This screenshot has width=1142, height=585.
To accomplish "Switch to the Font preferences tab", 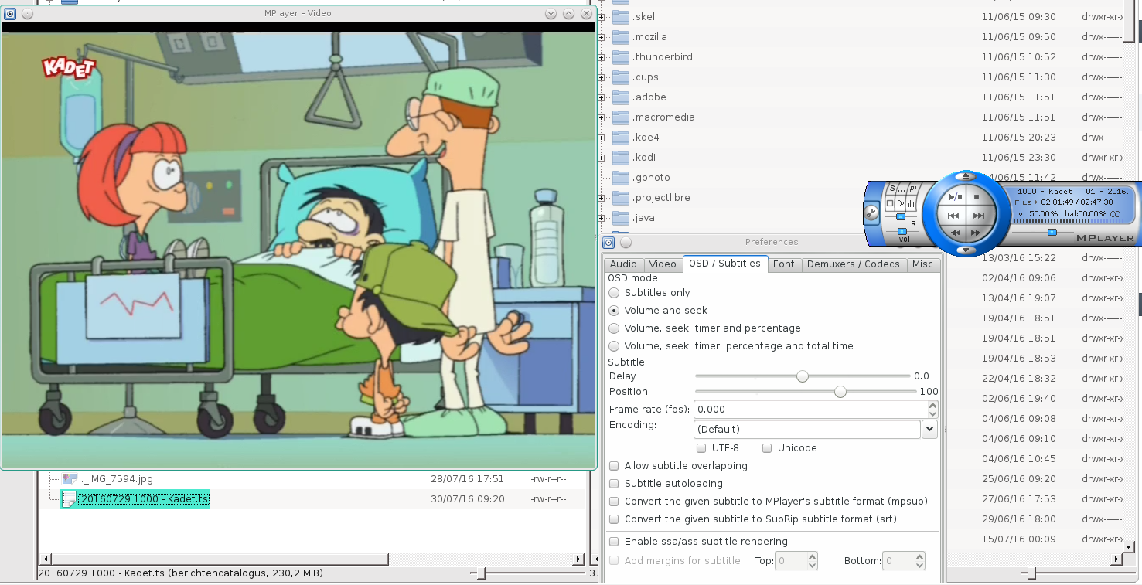I will click(x=784, y=264).
